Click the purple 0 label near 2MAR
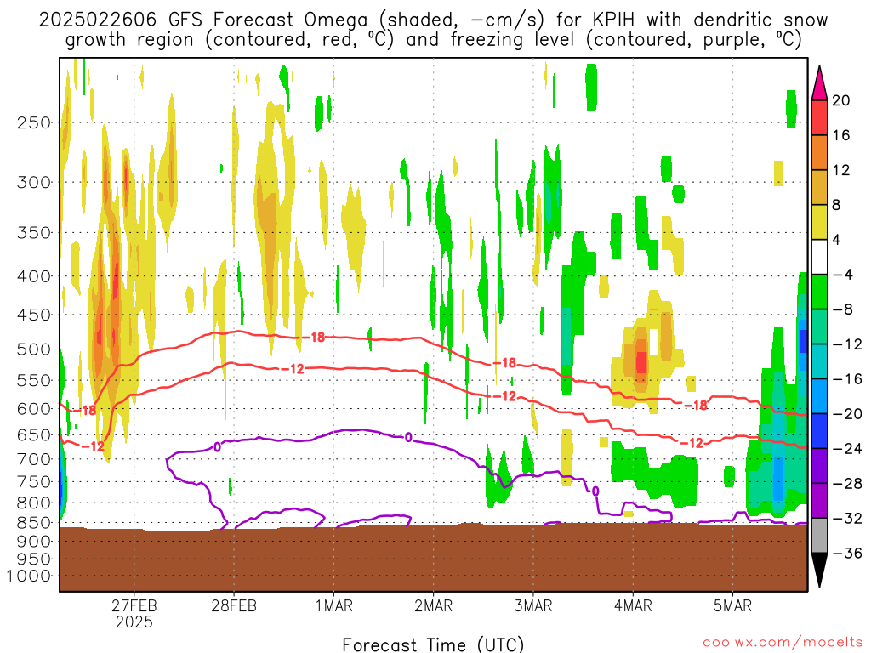Viewport: 871px width, 653px height. [x=408, y=438]
